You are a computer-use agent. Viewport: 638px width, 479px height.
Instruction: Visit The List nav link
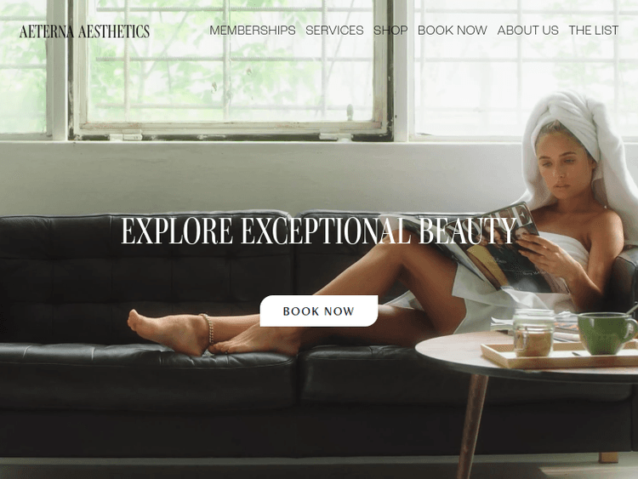[x=594, y=31]
